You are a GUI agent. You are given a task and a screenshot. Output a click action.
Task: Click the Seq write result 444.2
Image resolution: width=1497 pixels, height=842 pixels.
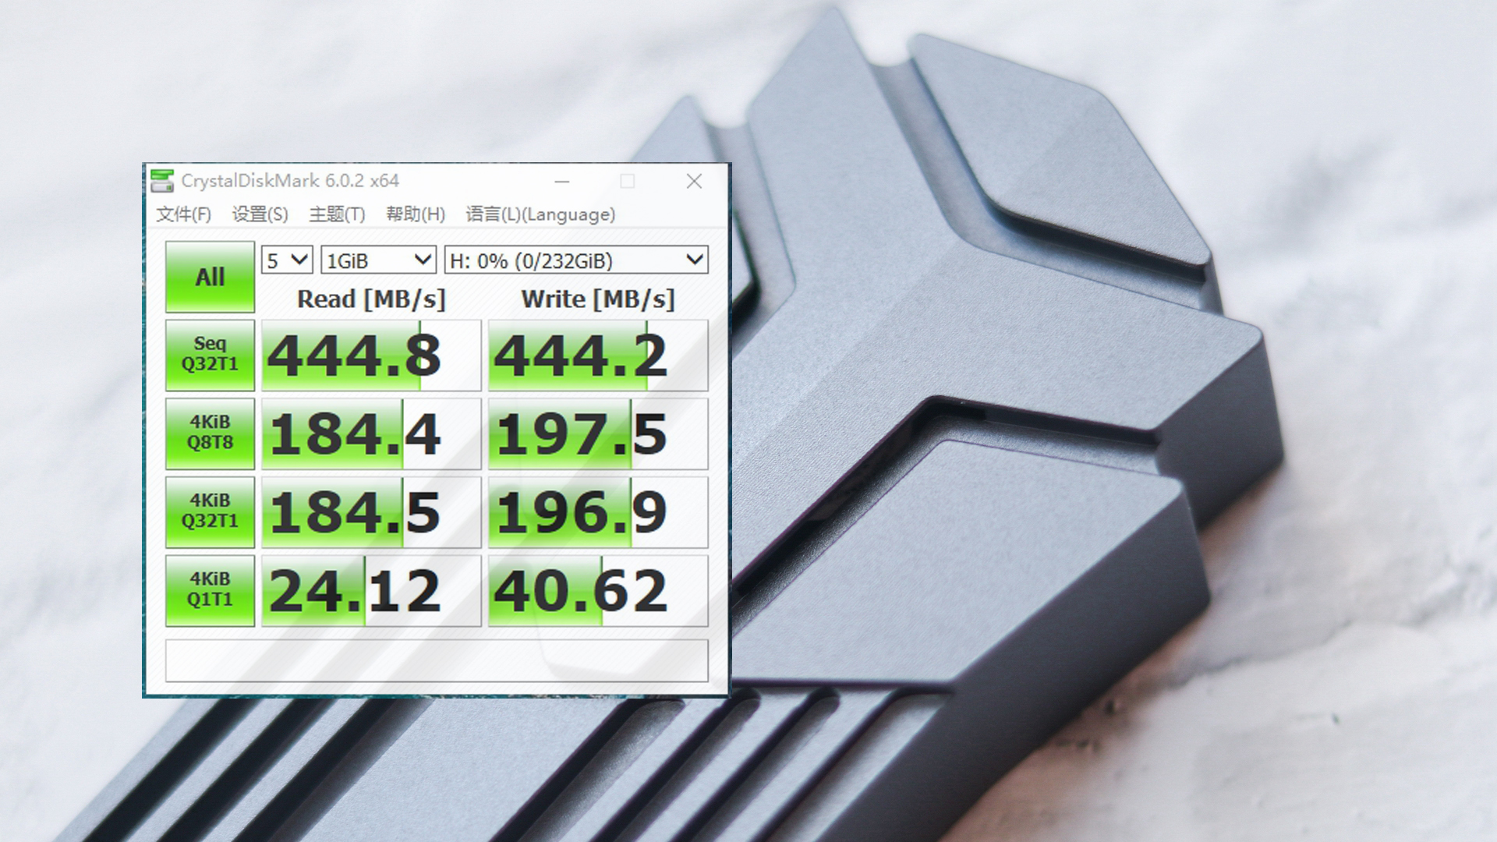[x=597, y=356]
